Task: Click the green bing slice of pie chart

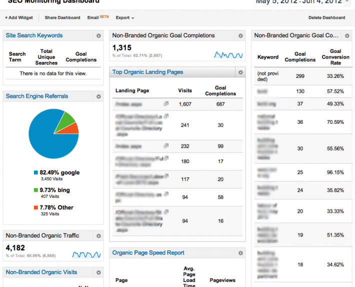Action: [x=65, y=120]
